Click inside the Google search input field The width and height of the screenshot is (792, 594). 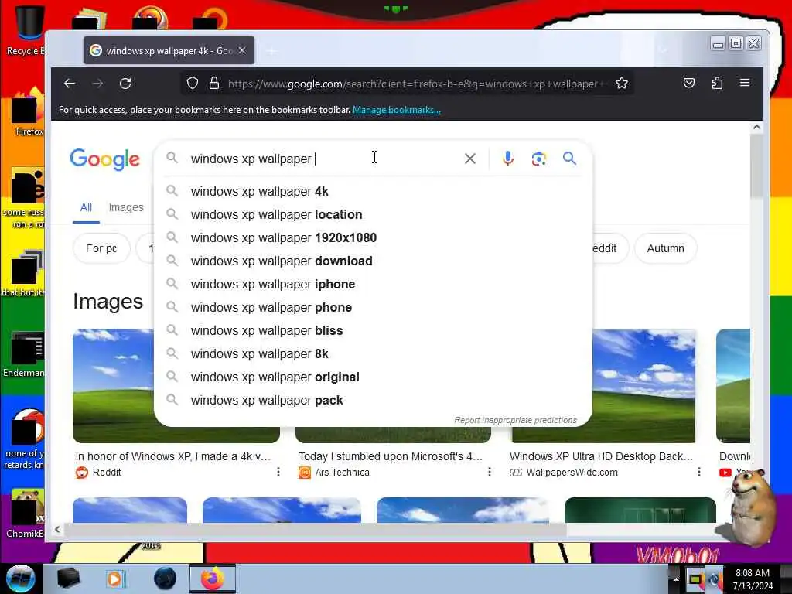323,159
